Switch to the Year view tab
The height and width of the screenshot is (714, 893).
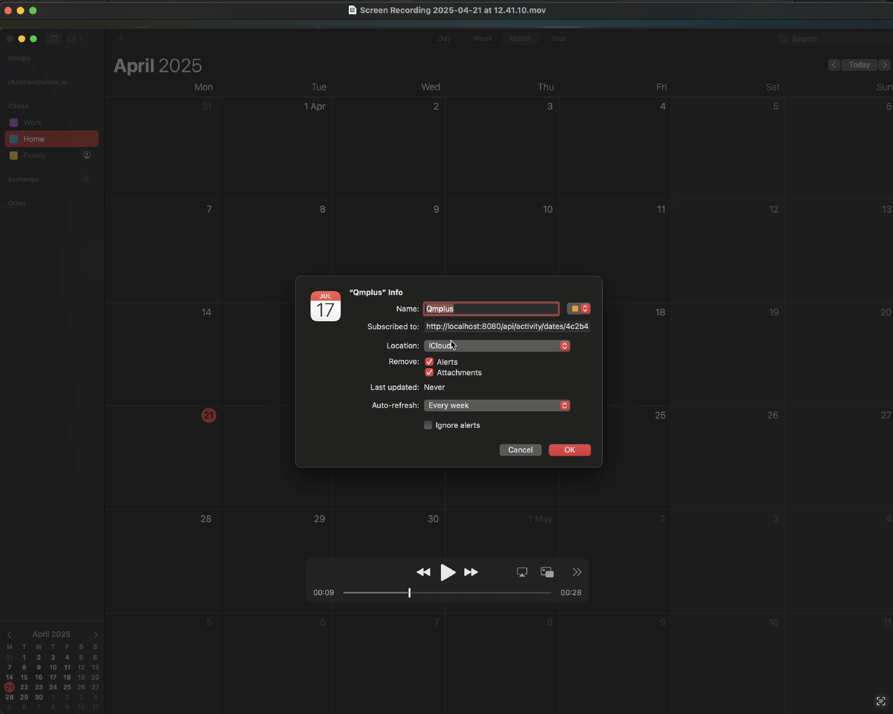pos(558,38)
